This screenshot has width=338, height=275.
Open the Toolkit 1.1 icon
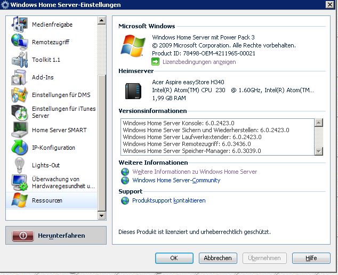19,60
